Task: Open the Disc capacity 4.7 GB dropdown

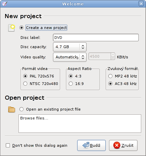Action: (70, 47)
